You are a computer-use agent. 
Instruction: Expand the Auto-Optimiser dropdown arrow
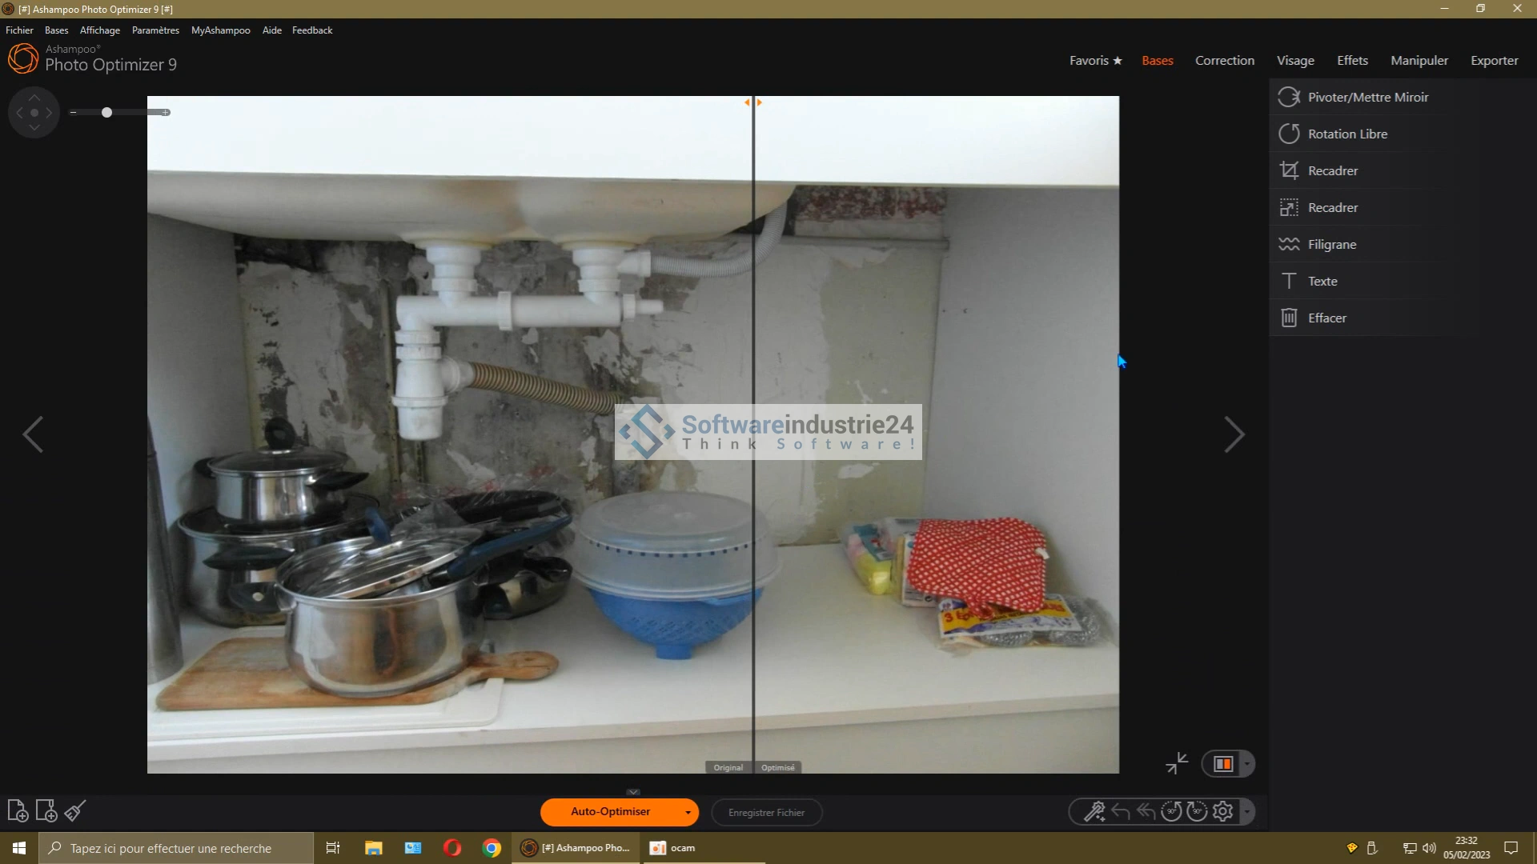[688, 813]
